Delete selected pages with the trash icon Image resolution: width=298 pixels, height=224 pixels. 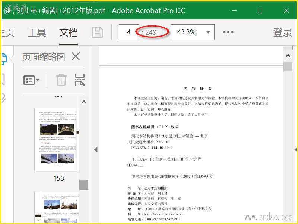[x=61, y=80]
